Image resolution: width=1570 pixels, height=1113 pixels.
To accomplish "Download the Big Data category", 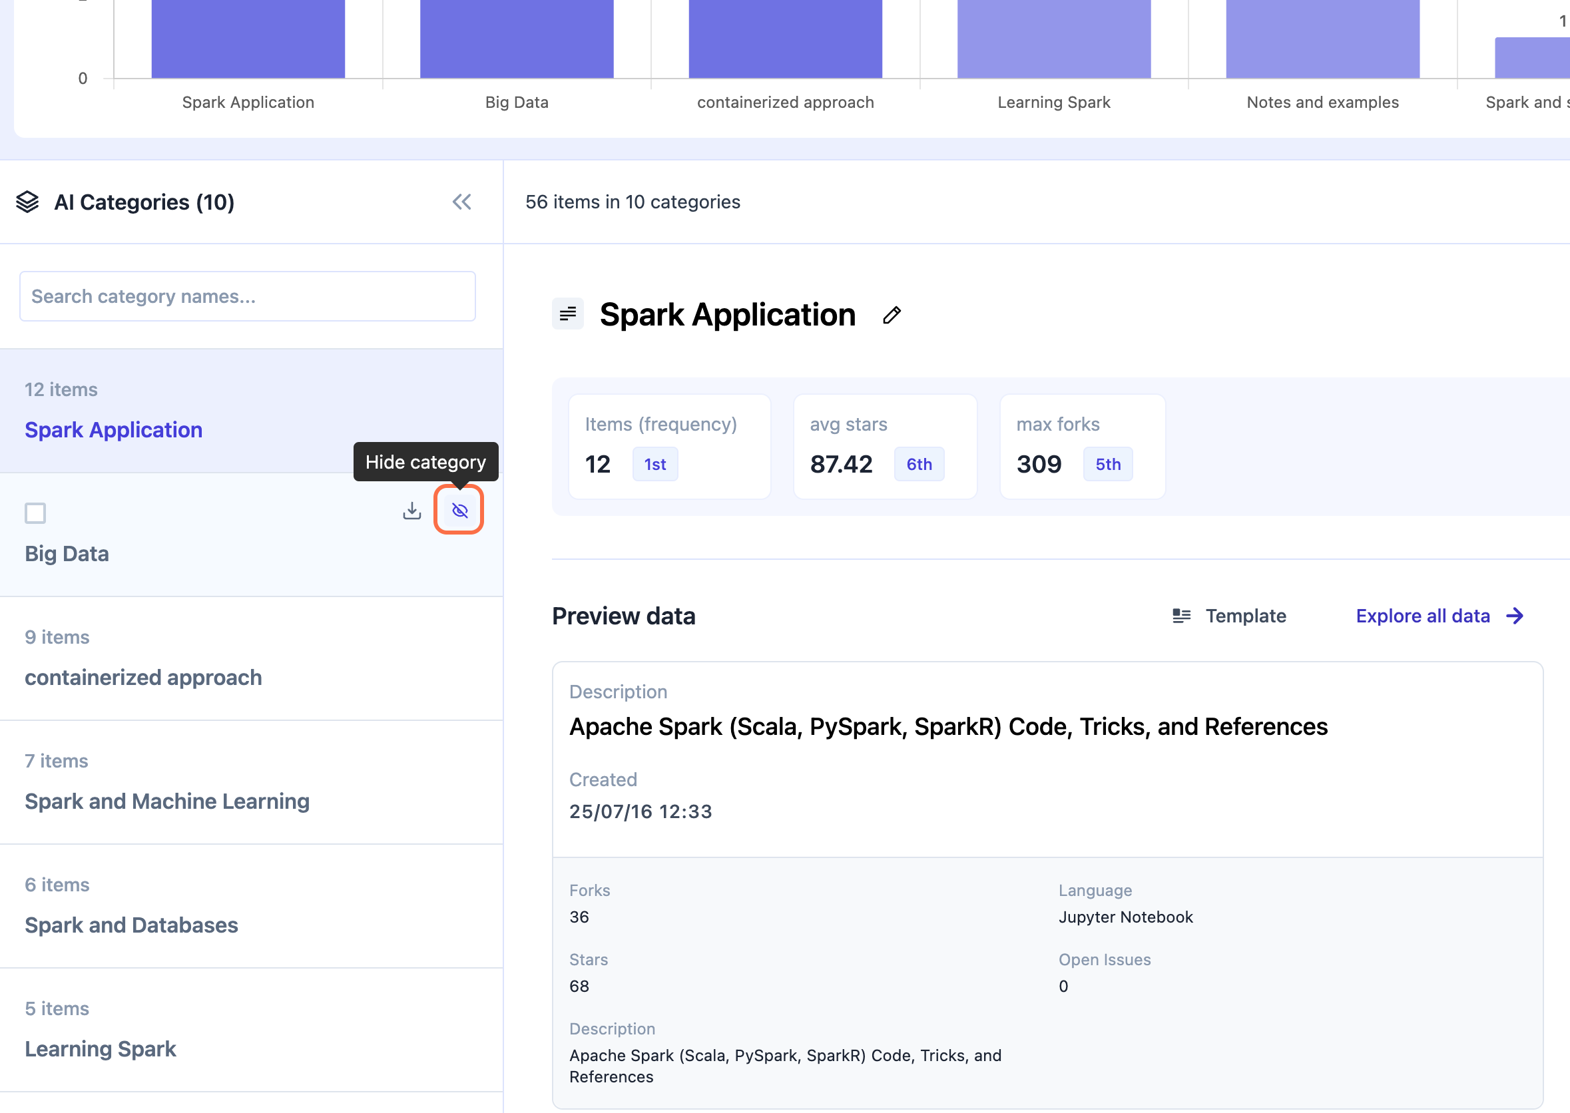I will [x=411, y=511].
